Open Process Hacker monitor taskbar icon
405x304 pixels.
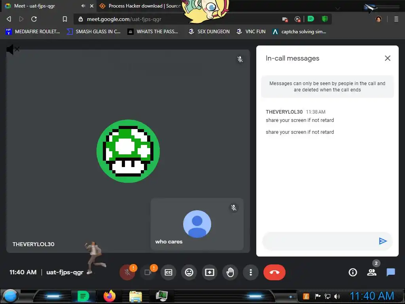pos(162,296)
